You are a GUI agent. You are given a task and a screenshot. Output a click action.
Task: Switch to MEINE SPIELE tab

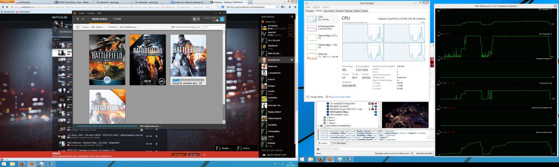[100, 19]
